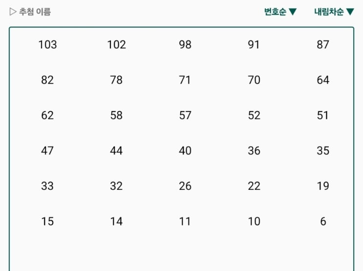Select number 26 in the grid
363x271 pixels.
(185, 186)
